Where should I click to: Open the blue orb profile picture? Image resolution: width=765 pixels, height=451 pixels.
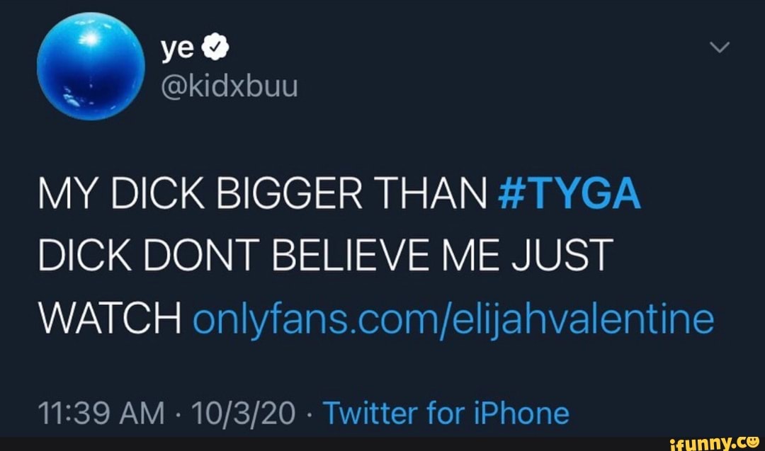(90, 68)
